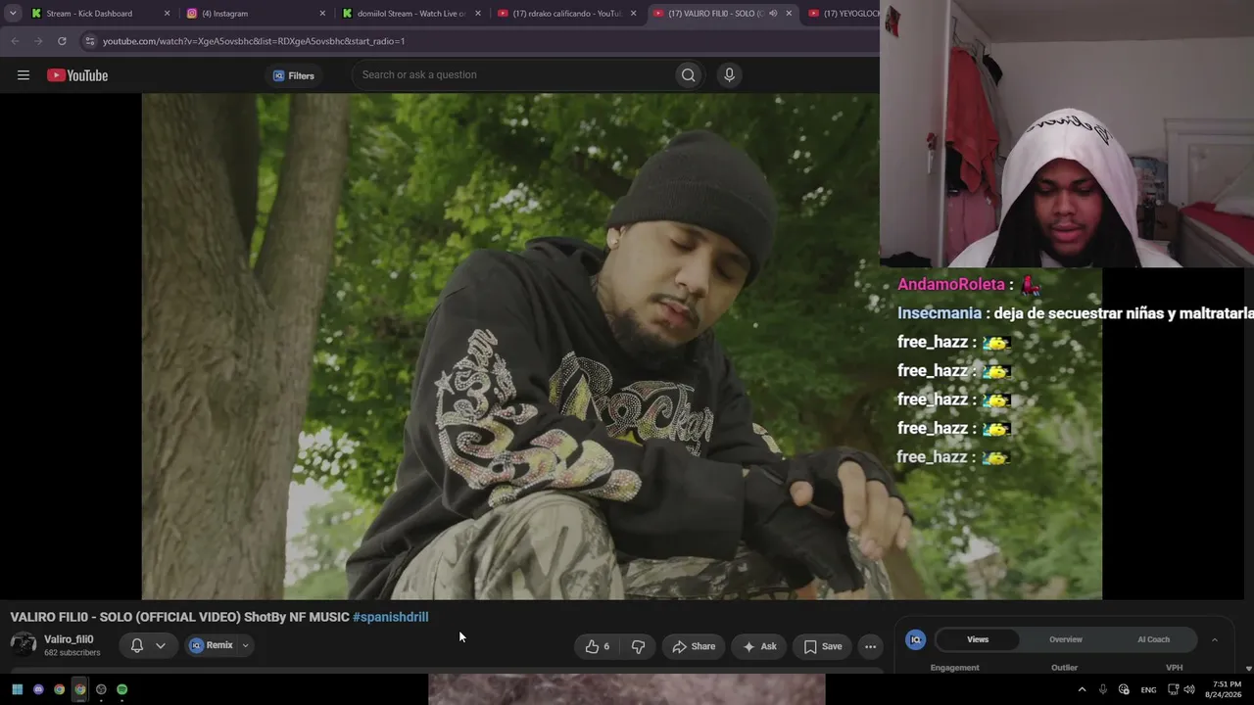Screen dimensions: 1254x705
Task: Switch to domiilol Stream Kick tab
Action: [411, 14]
